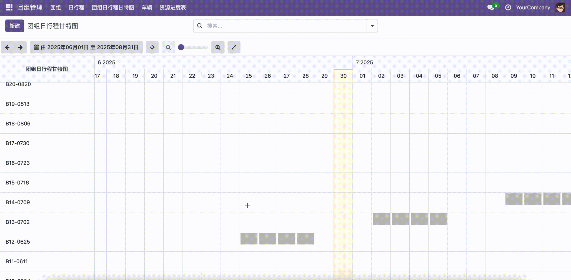This screenshot has height=280, width=571.
Task: Click the B12-0625 bar on June 28
Action: 305,239
